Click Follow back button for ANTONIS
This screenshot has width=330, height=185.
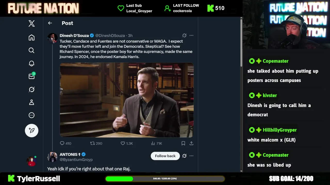tap(165, 156)
